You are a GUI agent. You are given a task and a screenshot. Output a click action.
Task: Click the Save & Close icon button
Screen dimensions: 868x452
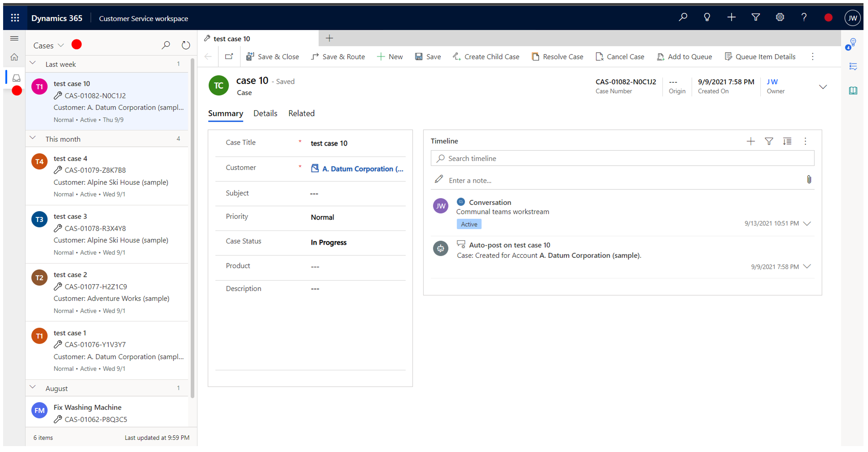coord(249,56)
